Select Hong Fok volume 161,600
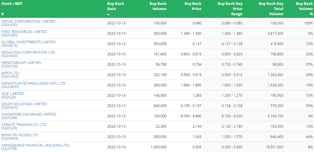This screenshot has width=314, height=152. click(160, 54)
